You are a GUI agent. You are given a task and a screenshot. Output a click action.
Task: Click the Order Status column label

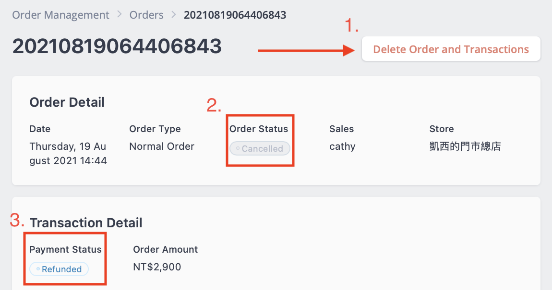[x=260, y=128]
